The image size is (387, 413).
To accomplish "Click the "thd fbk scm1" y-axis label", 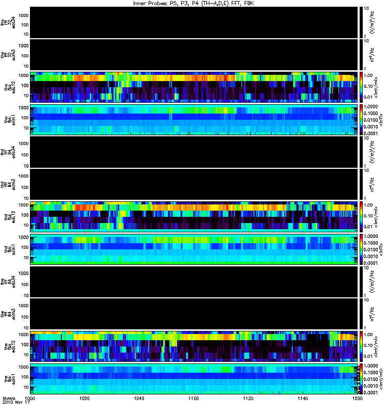I will 10,249.
